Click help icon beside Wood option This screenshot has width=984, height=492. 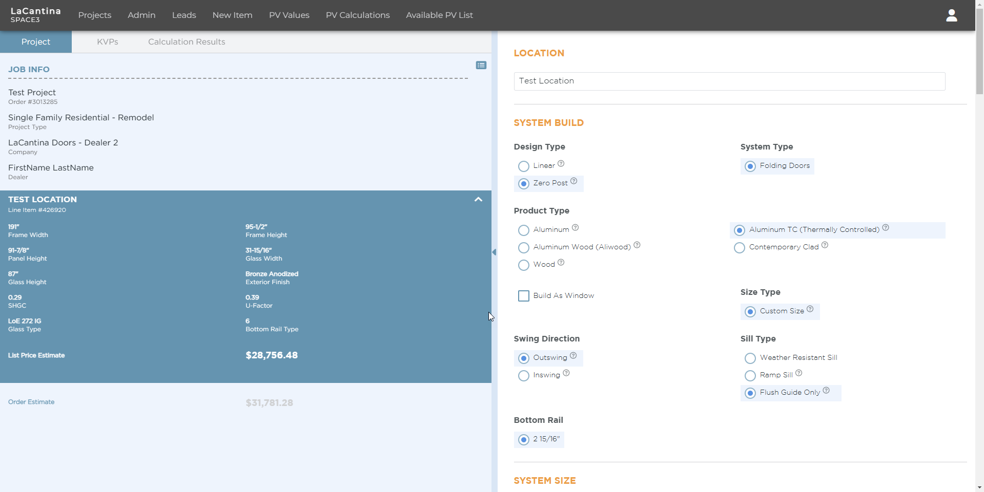[561, 263]
